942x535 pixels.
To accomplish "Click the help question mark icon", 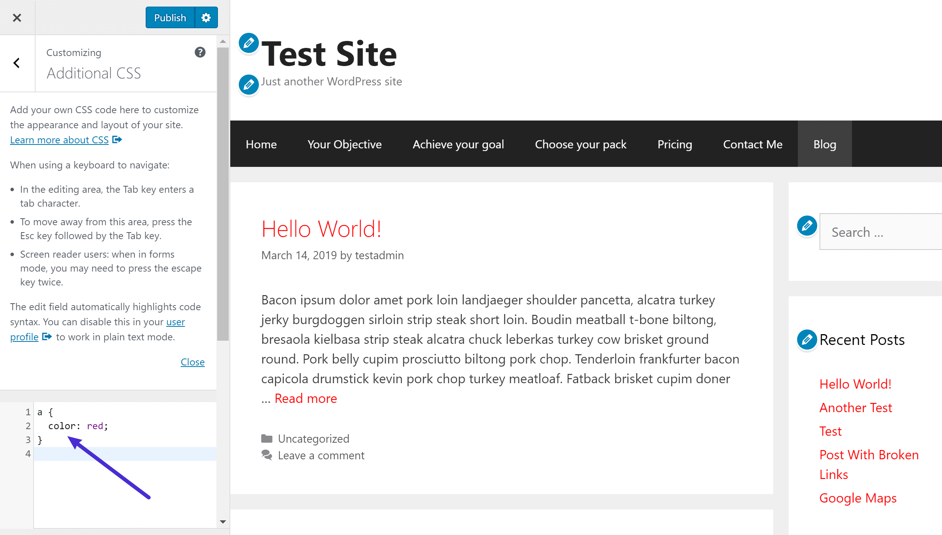I will [200, 53].
